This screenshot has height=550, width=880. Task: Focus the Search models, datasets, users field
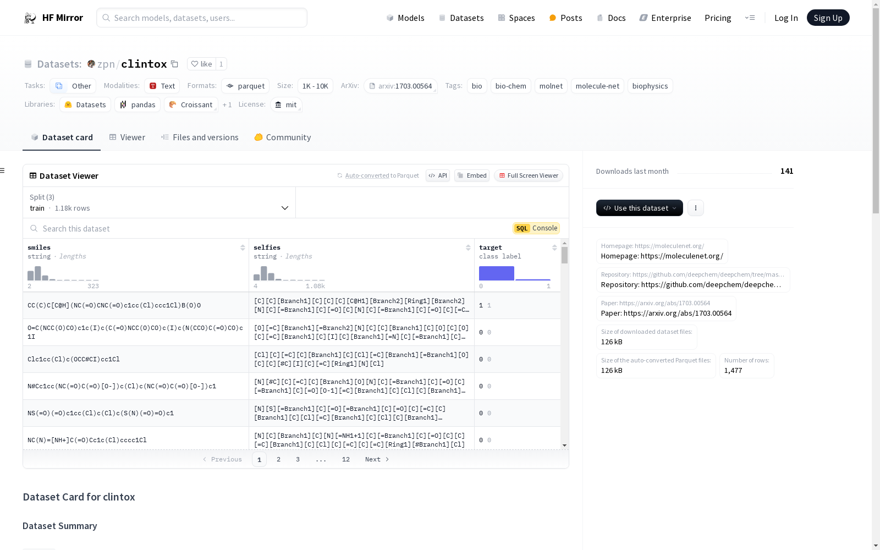(202, 18)
